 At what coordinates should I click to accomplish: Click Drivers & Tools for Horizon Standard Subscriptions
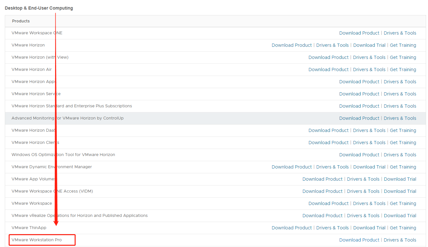point(400,106)
